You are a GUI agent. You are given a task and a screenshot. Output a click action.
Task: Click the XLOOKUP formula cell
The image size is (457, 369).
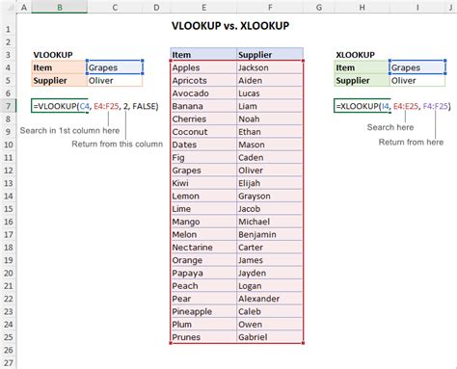click(363, 106)
